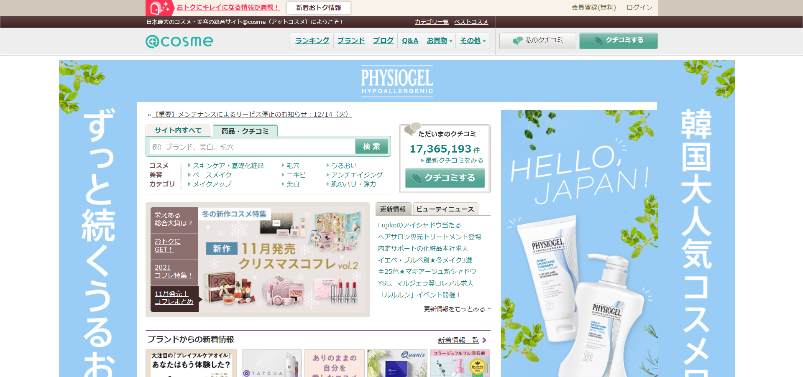Open カテゴリ一覧 link

click(x=432, y=22)
